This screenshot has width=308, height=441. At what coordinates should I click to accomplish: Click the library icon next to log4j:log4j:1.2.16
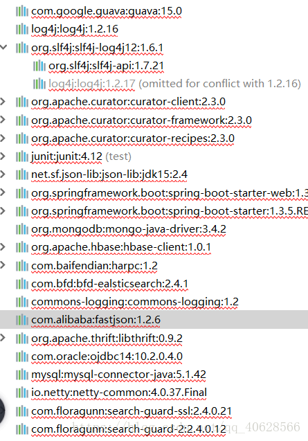coord(22,29)
